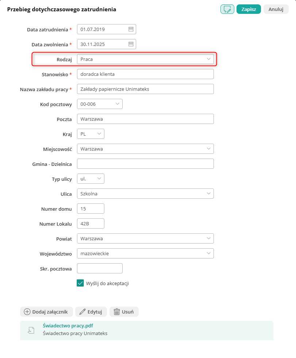Open the Kod pocztowy dropdown
Viewport: 296px width, 358px height.
point(100,104)
